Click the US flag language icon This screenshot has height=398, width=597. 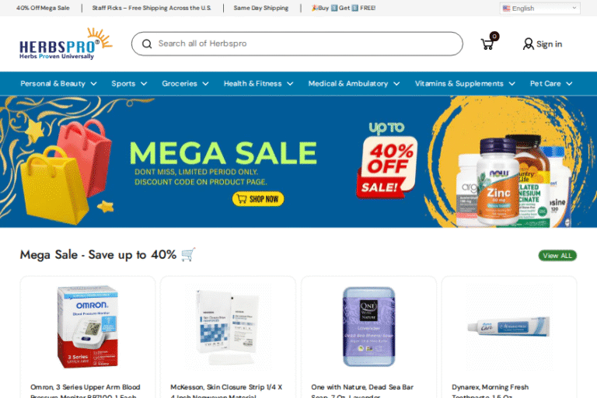coord(506,9)
